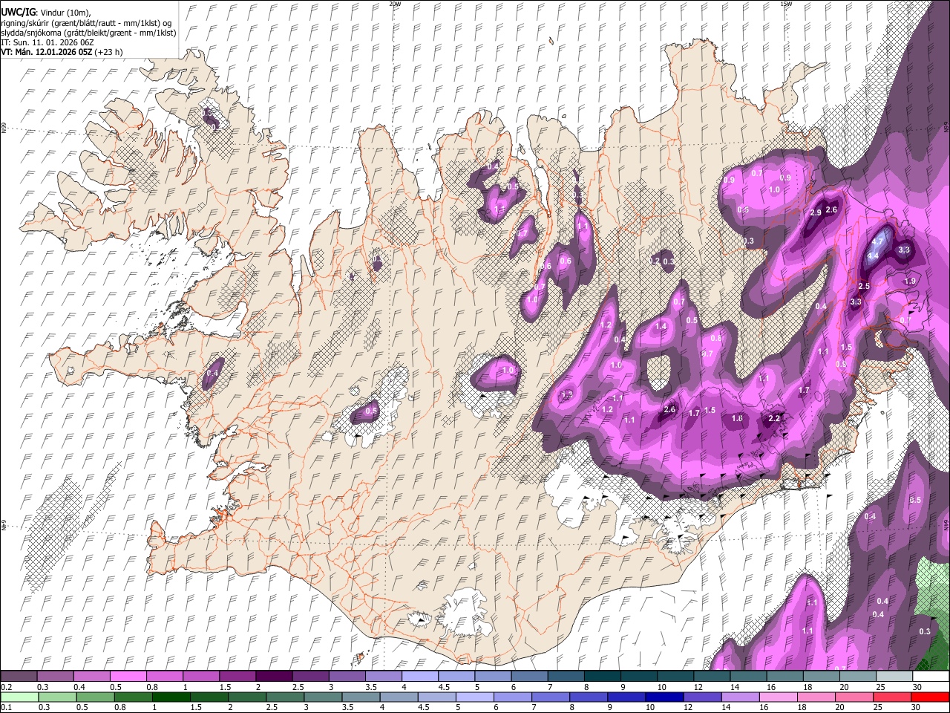This screenshot has height=713, width=950.
Task: Click the 'VT: Mán. 12.01.2026 05Z (+23 h)' line
Action: [62, 52]
